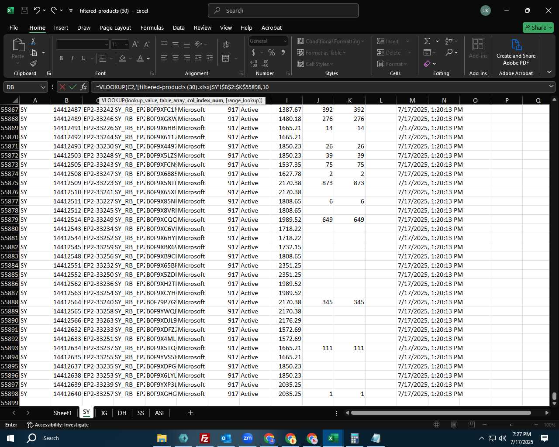Image resolution: width=559 pixels, height=447 pixels.
Task: Toggle align left
Action: click(x=164, y=58)
